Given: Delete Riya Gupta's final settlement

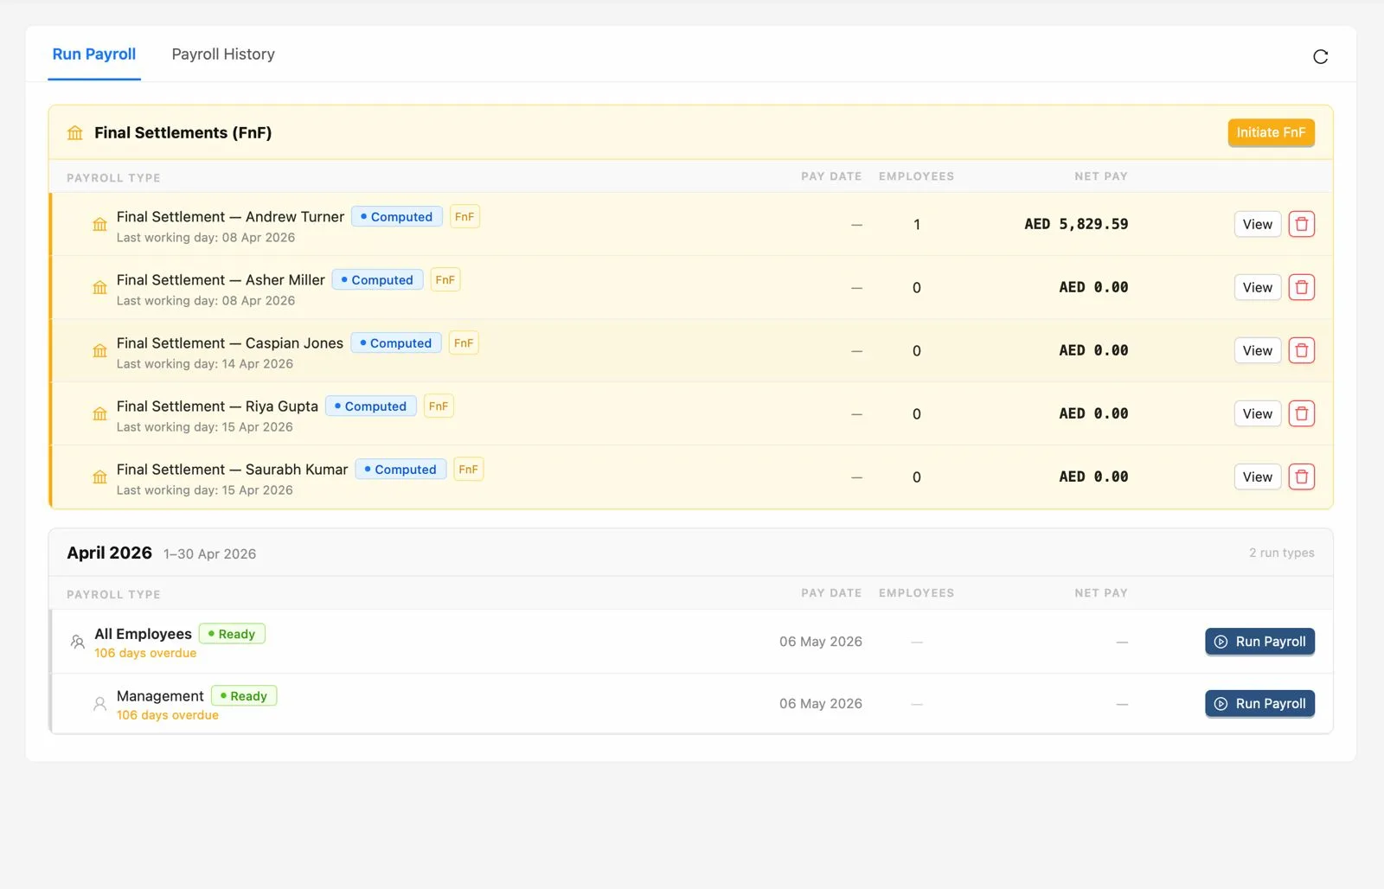Looking at the screenshot, I should click(1301, 413).
